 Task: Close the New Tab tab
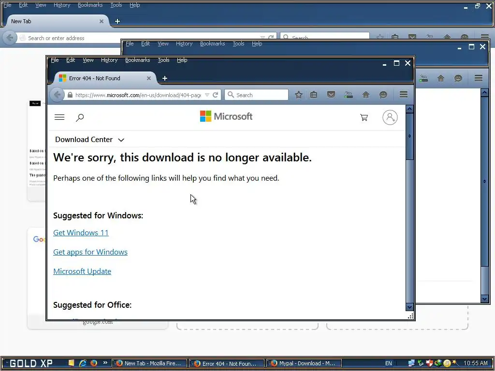pyautogui.click(x=102, y=21)
